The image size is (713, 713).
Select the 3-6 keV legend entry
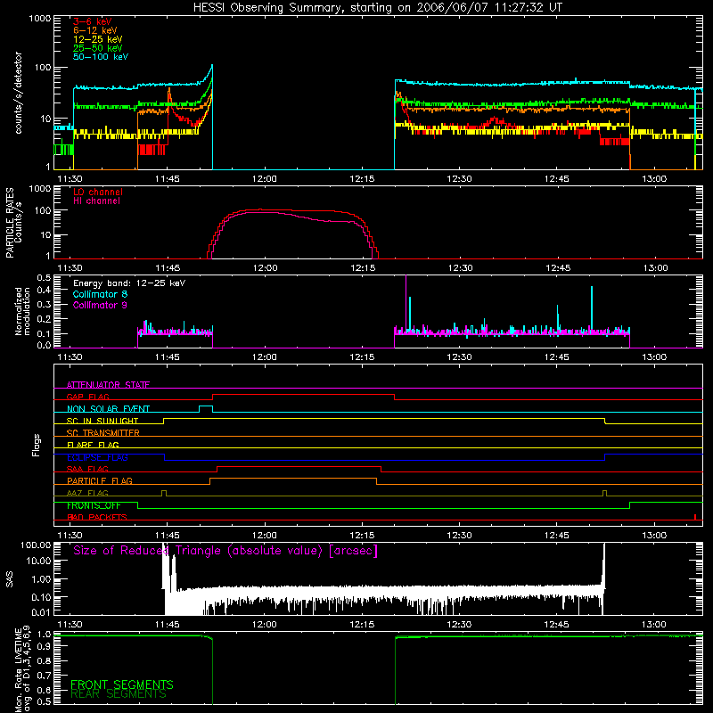point(93,21)
